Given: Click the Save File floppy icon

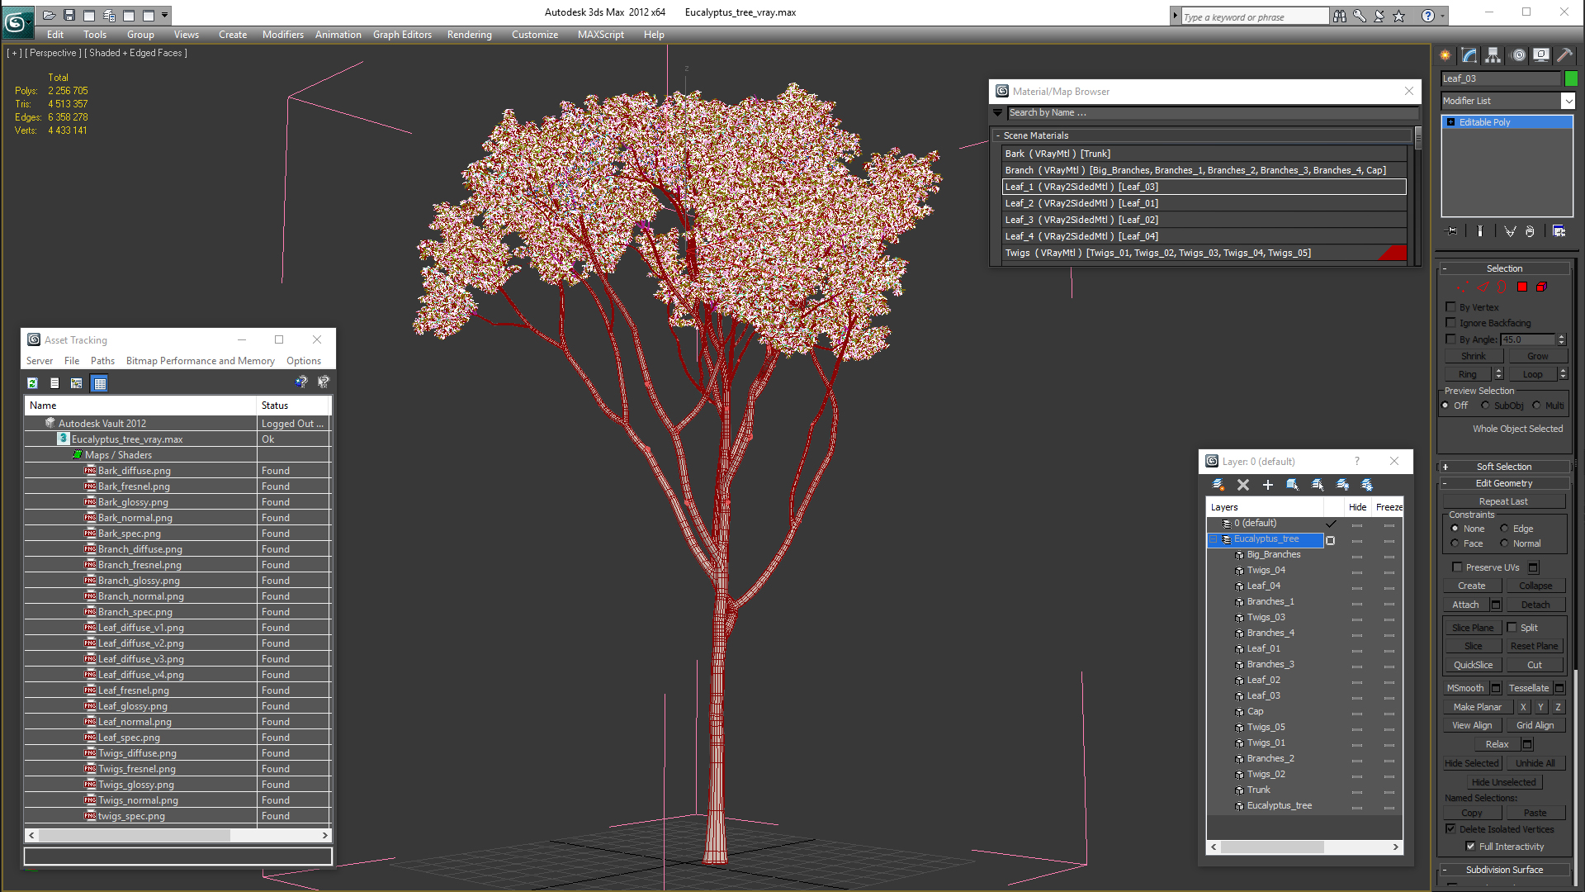Looking at the screenshot, I should 69,15.
